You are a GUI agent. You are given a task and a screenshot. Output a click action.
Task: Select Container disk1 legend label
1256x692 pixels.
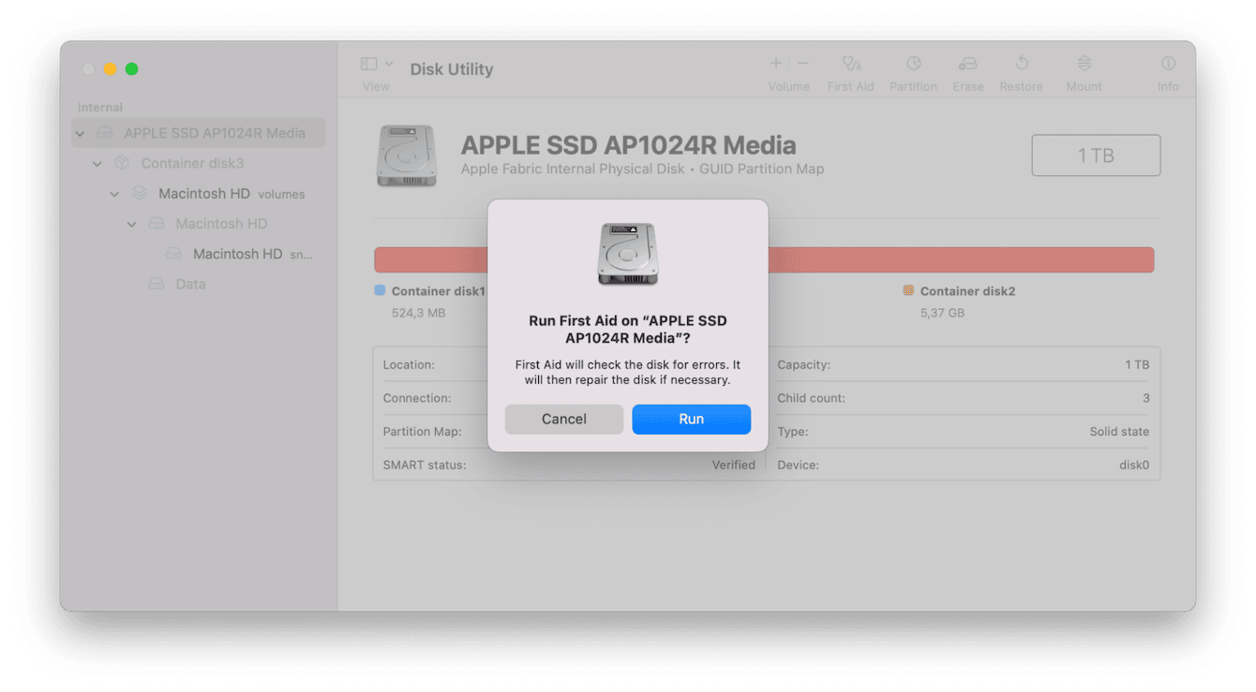[436, 291]
